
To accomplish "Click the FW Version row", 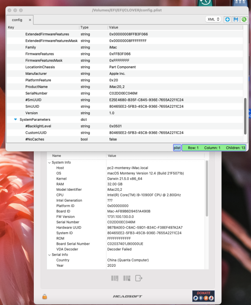I will coord(126,217).
